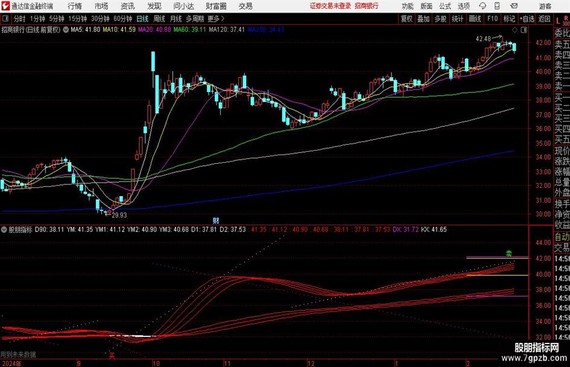This screenshot has width=570, height=367.
Task: Click the MA10: 41.59 indicator label
Action: point(119,30)
